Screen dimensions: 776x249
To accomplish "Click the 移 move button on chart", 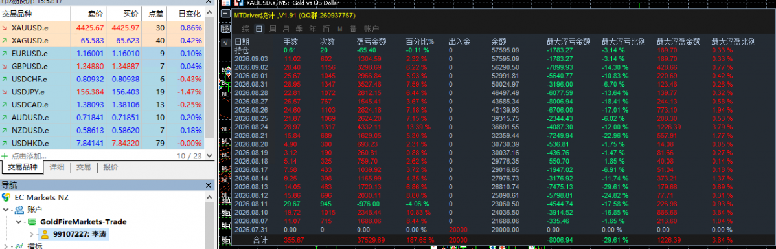I will tap(225, 28).
